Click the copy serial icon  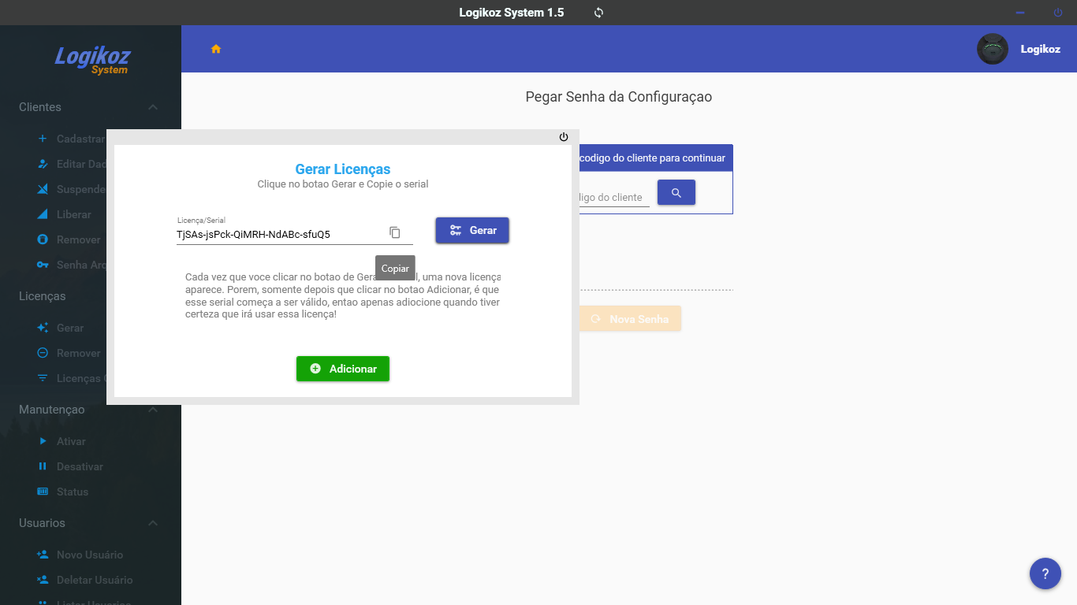[395, 232]
